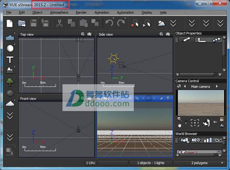The height and width of the screenshot is (170, 230).
Task: Switch to previous camera arrow
Action: [x=185, y=86]
